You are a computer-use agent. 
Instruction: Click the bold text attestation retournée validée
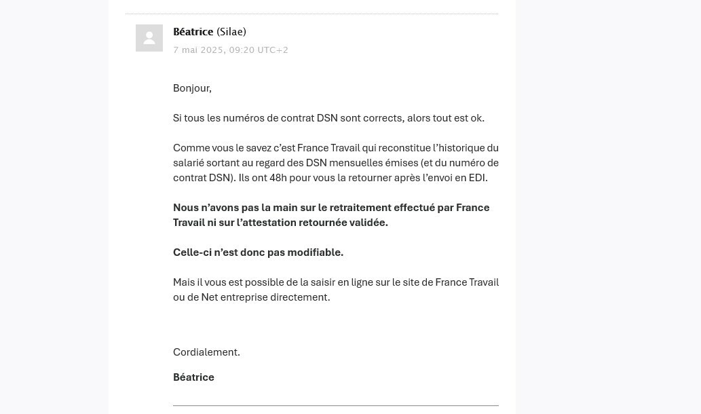pyautogui.click(x=312, y=223)
